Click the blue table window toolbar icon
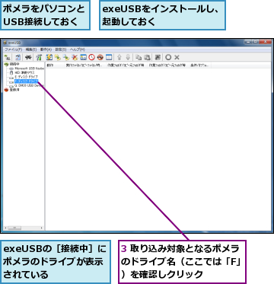 point(109,57)
